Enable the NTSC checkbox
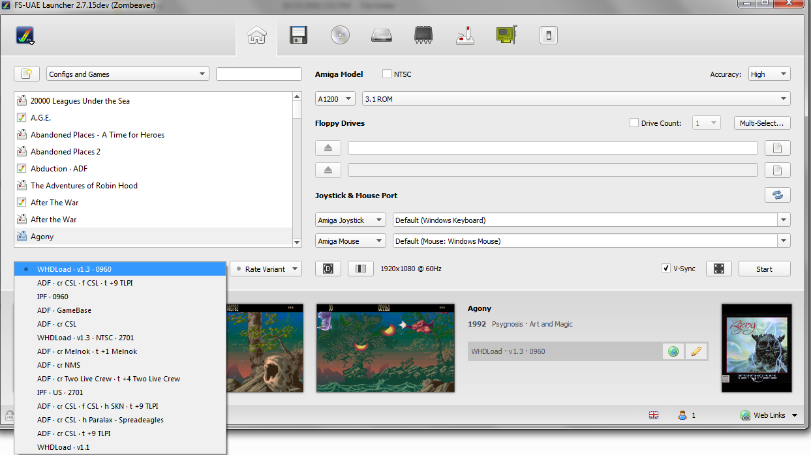Image resolution: width=811 pixels, height=455 pixels. [x=387, y=74]
